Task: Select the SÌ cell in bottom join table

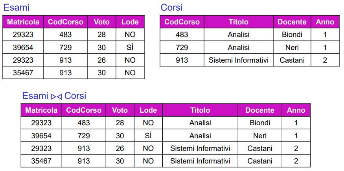Action: pyautogui.click(x=148, y=136)
